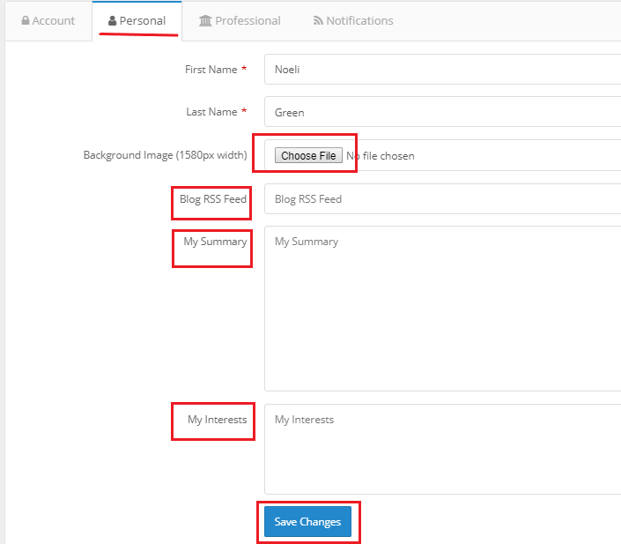The height and width of the screenshot is (544, 621).
Task: Click the lock icon on Account tab
Action: 26,20
